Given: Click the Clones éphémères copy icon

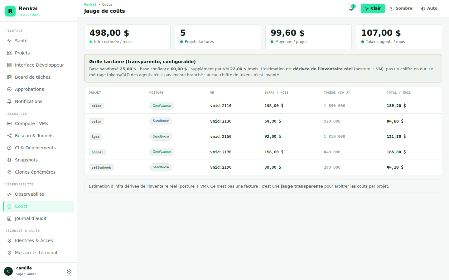Looking at the screenshot, I should 9,172.
